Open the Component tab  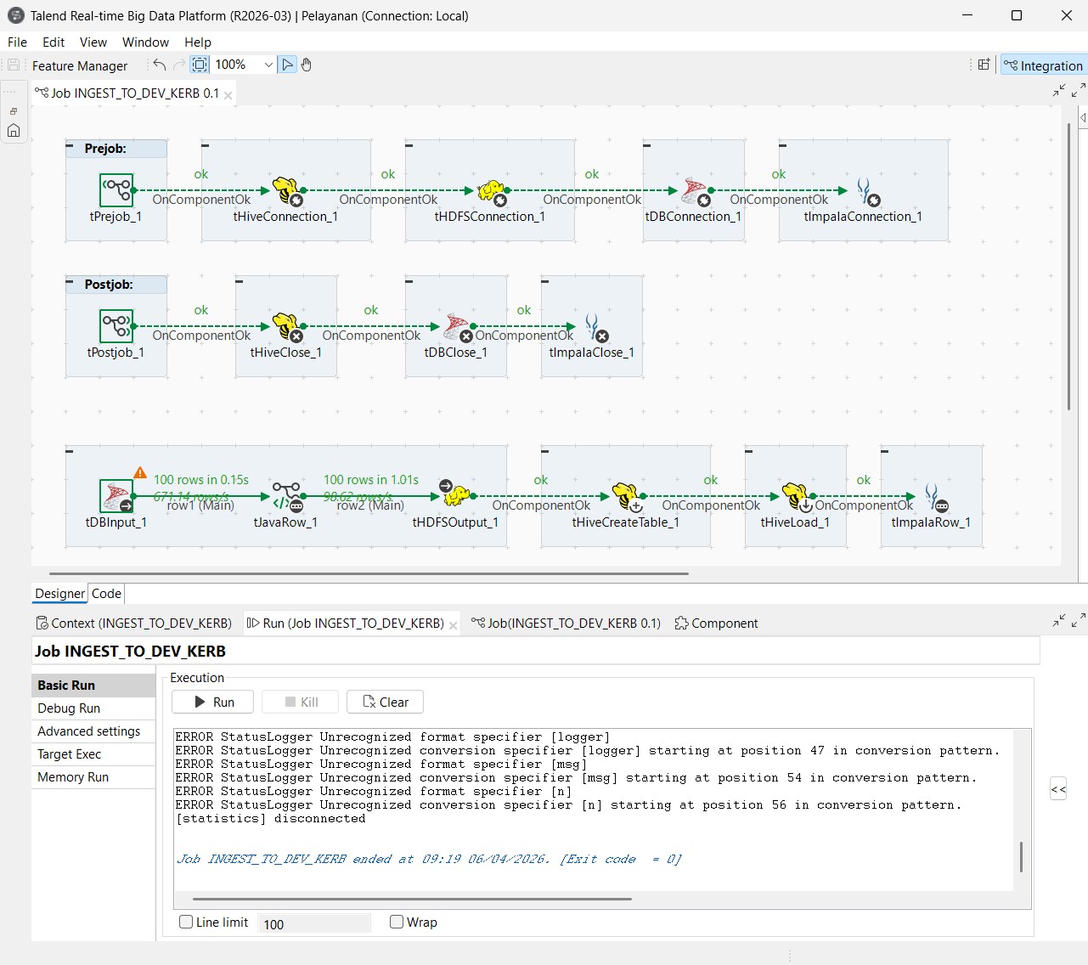716,623
